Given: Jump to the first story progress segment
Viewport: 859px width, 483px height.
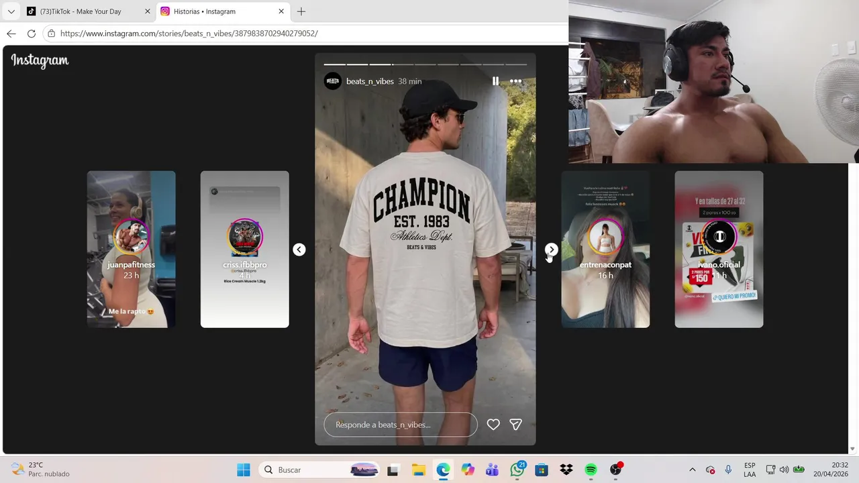Looking at the screenshot, I should coord(334,64).
